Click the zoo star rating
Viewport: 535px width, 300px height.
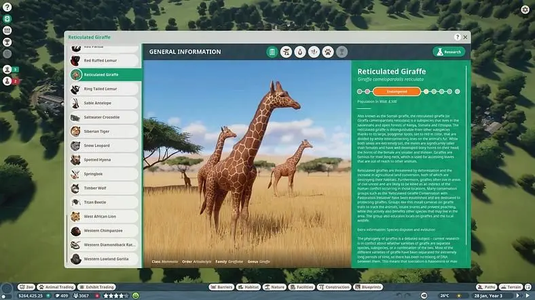pyautogui.click(x=116, y=295)
